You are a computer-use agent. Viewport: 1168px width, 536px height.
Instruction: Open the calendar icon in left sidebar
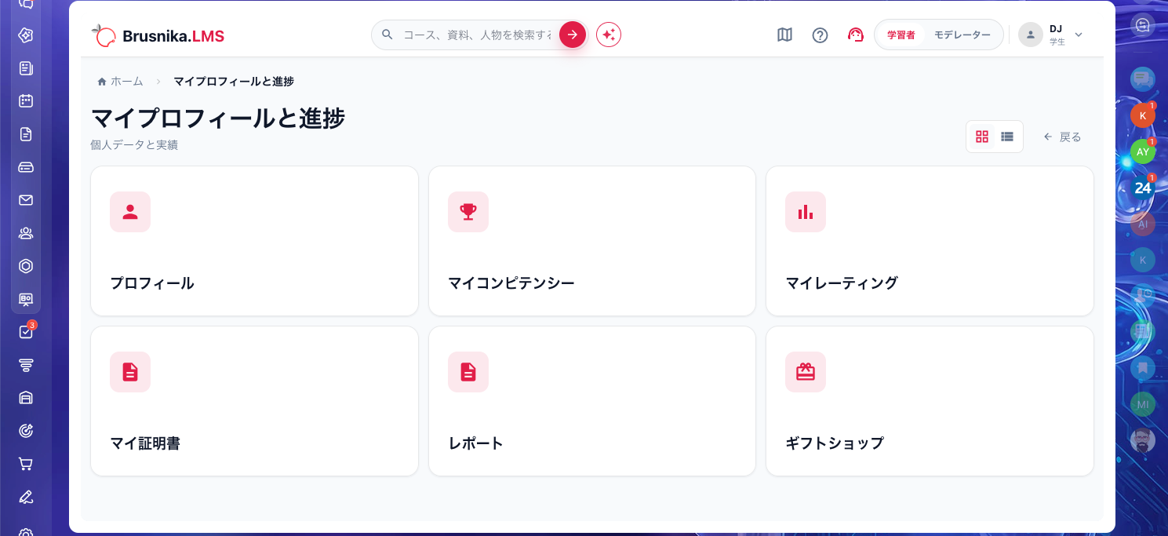tap(26, 101)
